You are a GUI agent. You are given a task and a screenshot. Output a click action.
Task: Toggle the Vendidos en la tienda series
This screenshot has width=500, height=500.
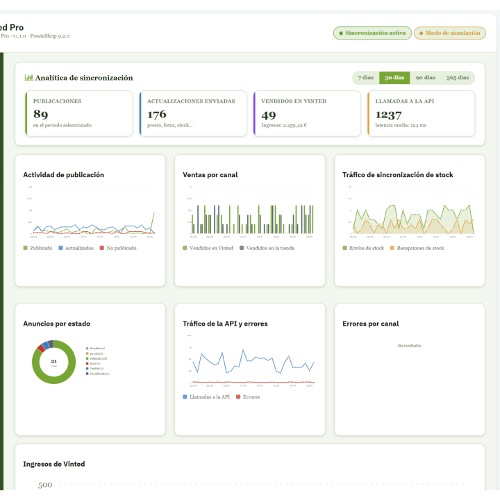click(x=267, y=248)
